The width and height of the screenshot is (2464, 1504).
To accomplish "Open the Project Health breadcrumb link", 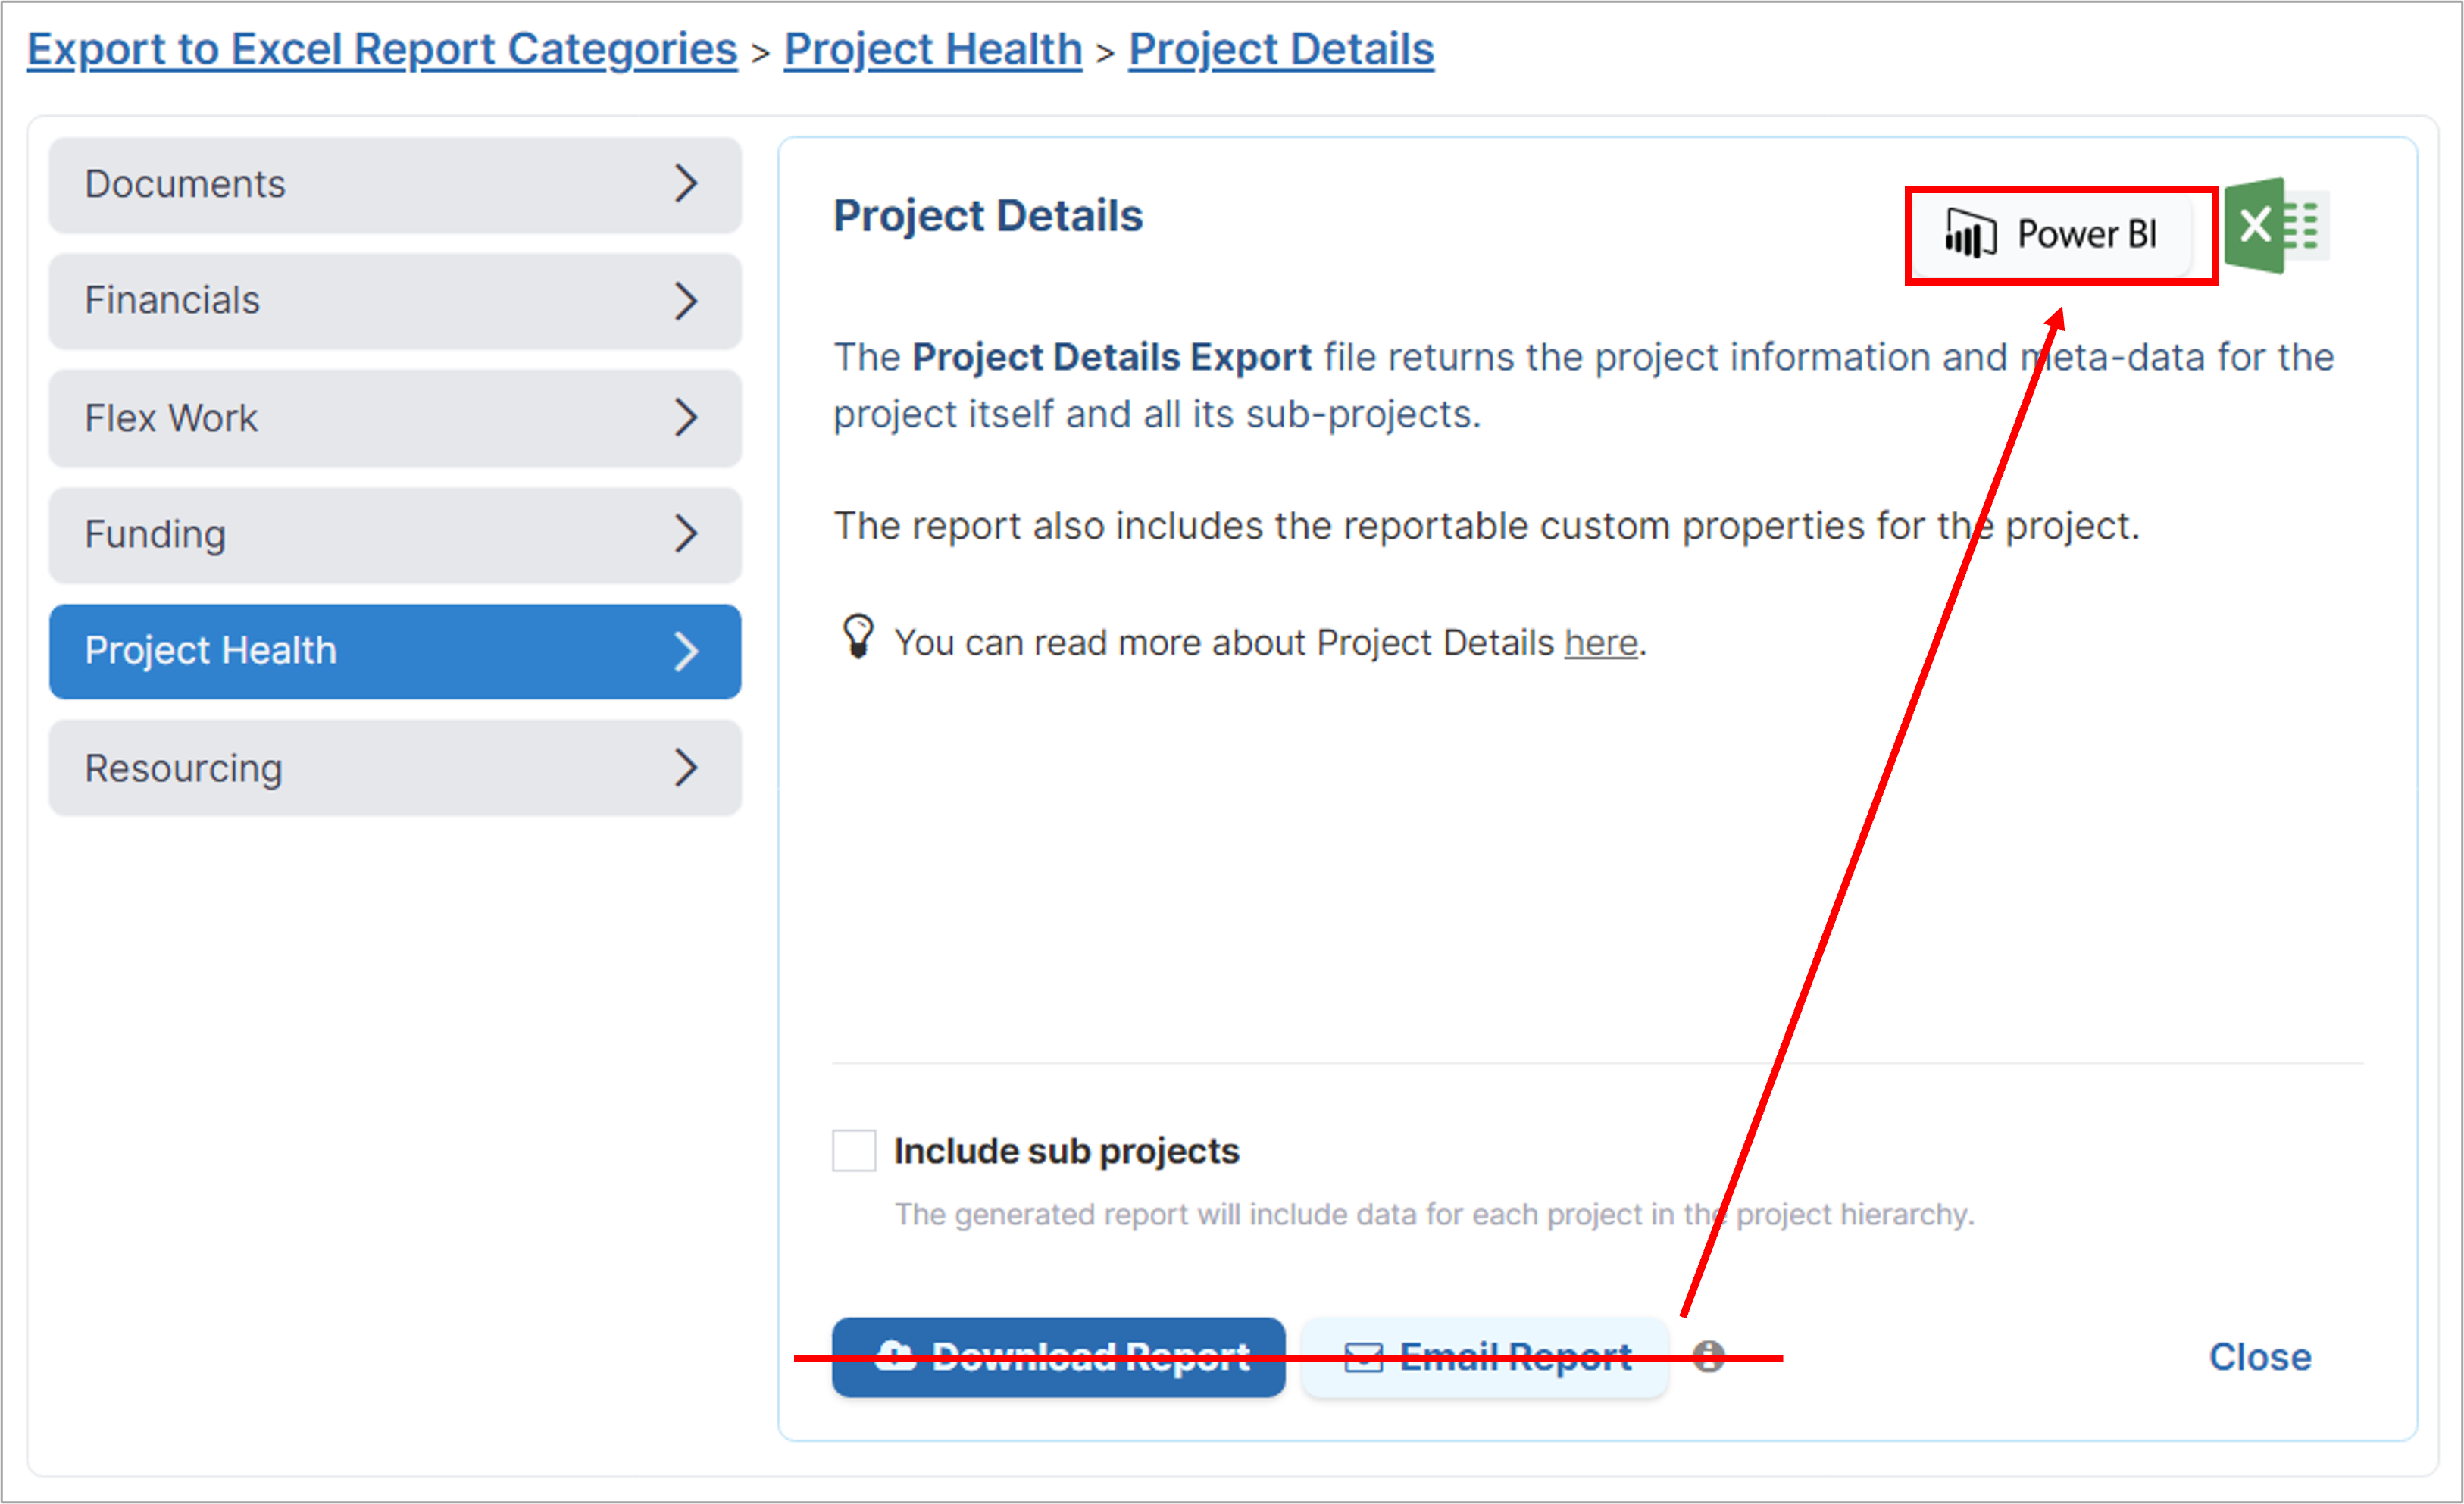I will (x=933, y=49).
